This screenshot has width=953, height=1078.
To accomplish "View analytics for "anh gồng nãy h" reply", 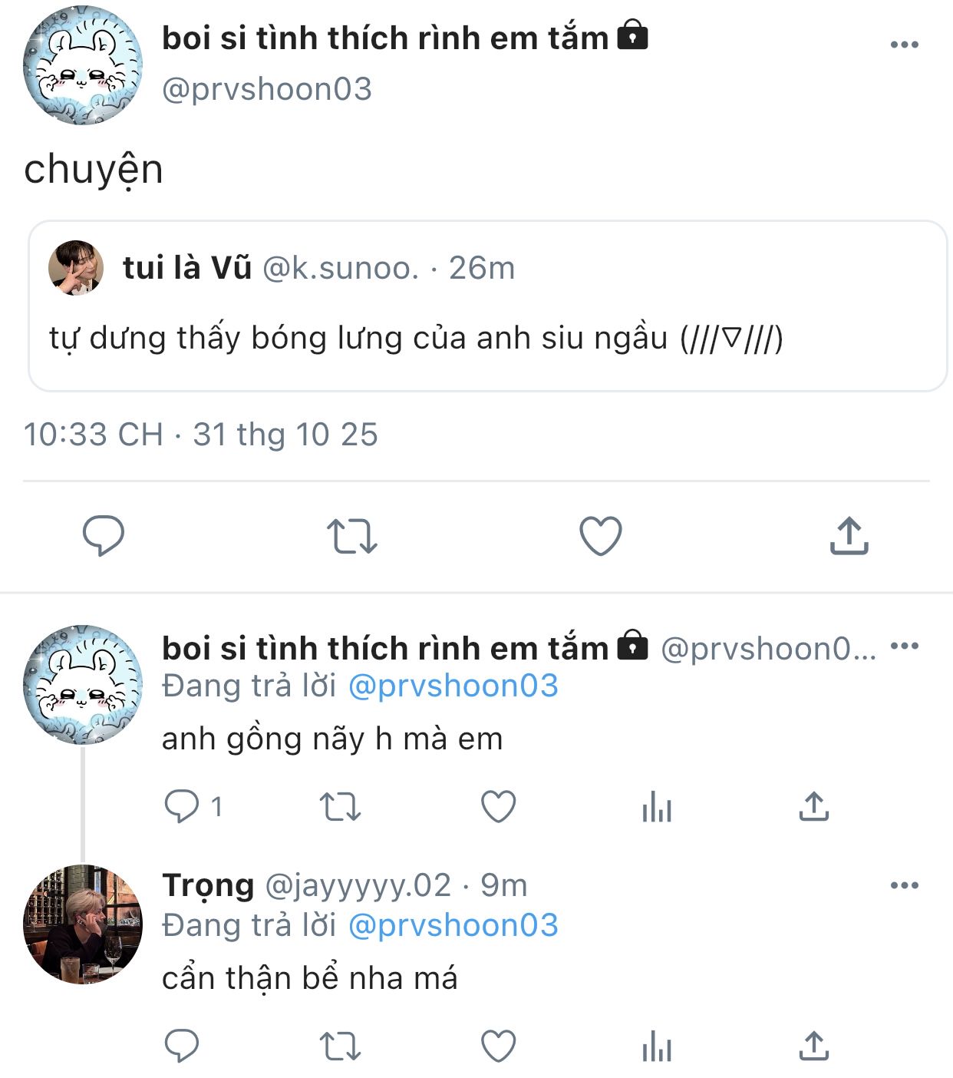I will (657, 806).
